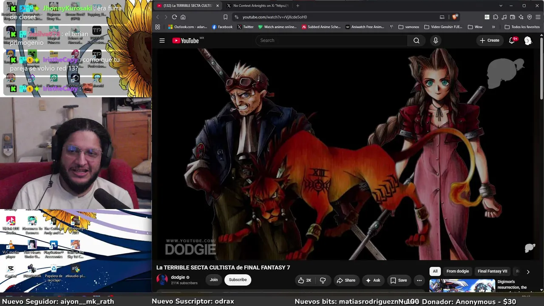Open the Watch anime online bookmark
544x306 pixels.
coord(277,27)
